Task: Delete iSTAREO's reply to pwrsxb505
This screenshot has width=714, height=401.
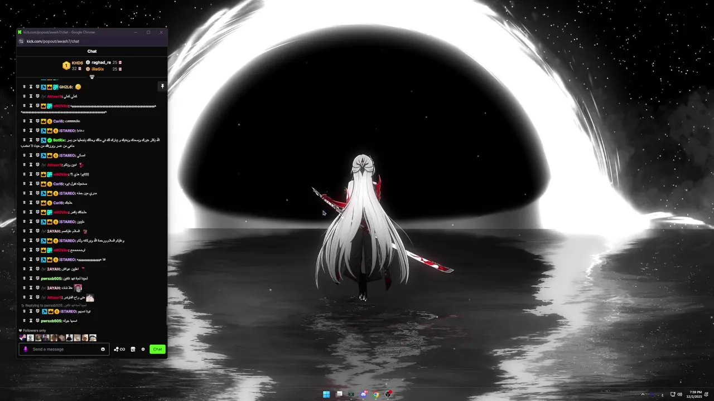Action: click(x=24, y=311)
